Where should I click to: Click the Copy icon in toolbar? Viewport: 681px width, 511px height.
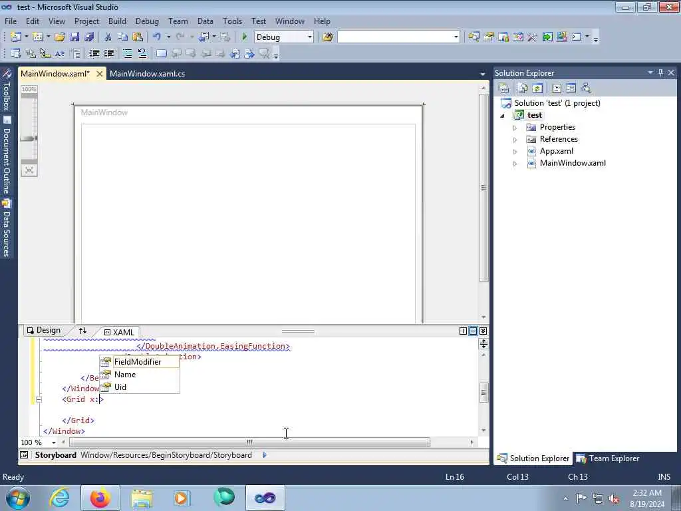pyautogui.click(x=123, y=37)
